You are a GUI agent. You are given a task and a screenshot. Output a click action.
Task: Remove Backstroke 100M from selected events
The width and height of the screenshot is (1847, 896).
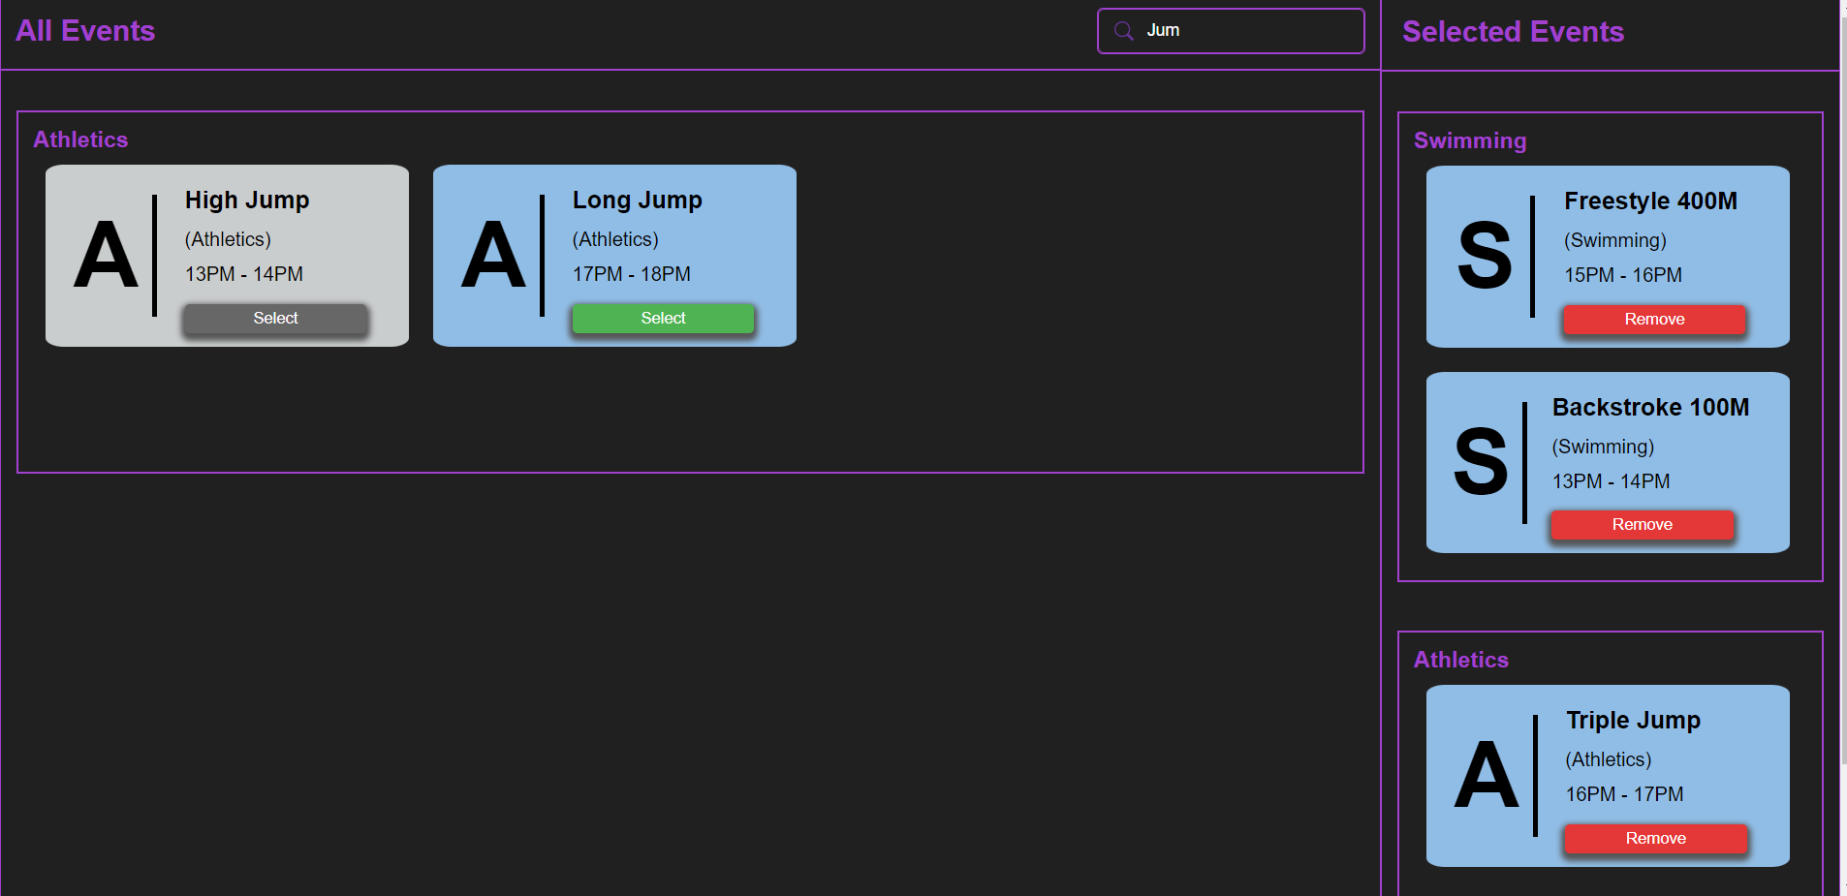pyautogui.click(x=1642, y=524)
